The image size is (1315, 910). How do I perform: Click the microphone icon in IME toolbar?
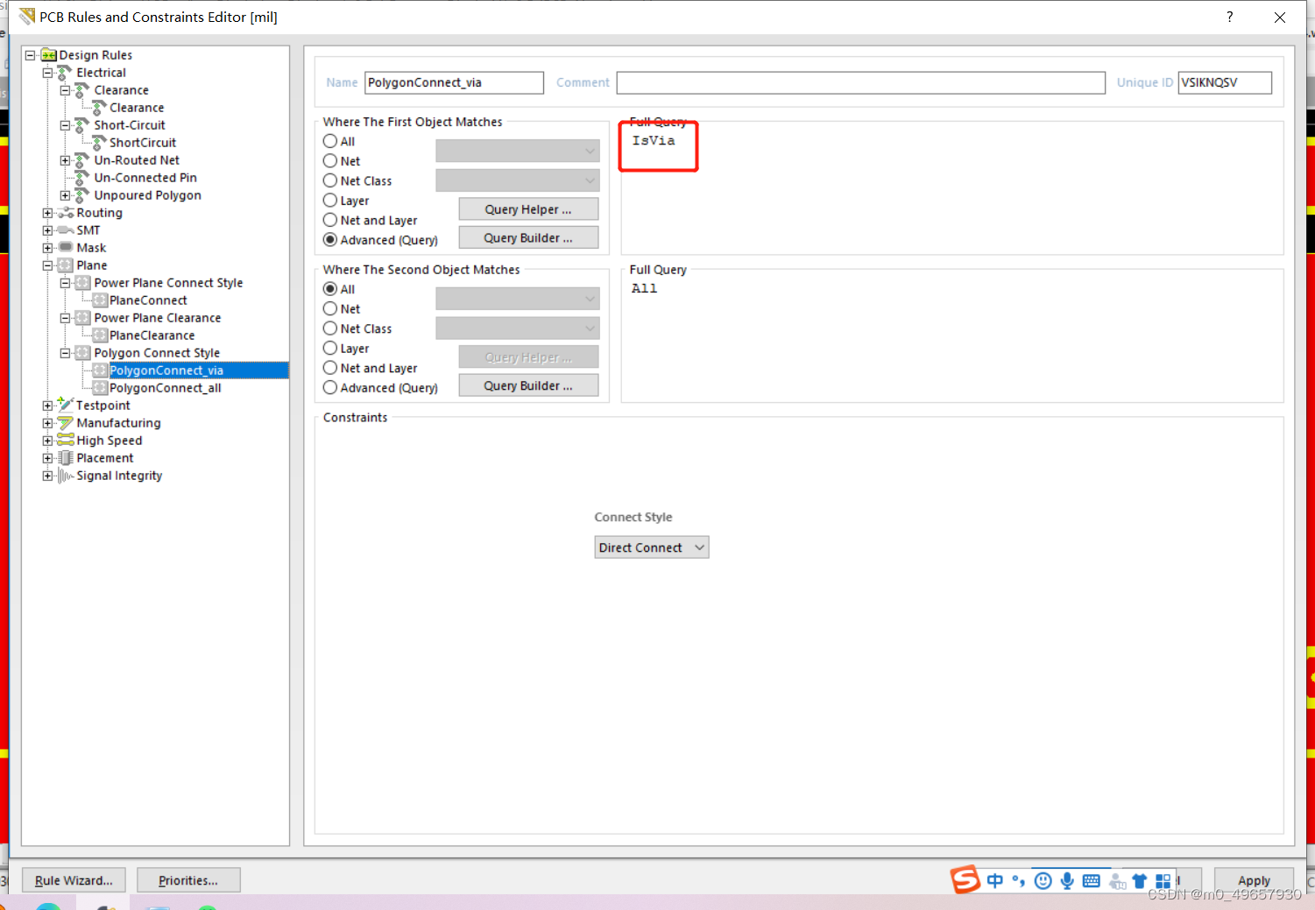pos(1066,880)
